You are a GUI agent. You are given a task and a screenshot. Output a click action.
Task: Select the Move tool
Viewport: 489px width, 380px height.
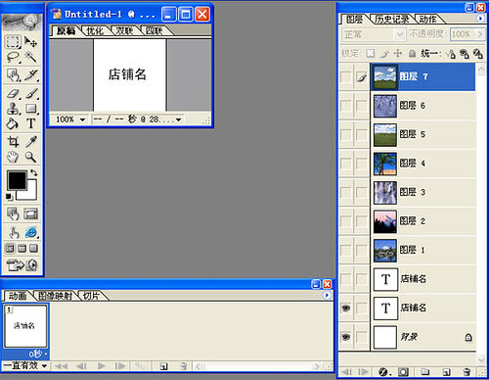(31, 42)
